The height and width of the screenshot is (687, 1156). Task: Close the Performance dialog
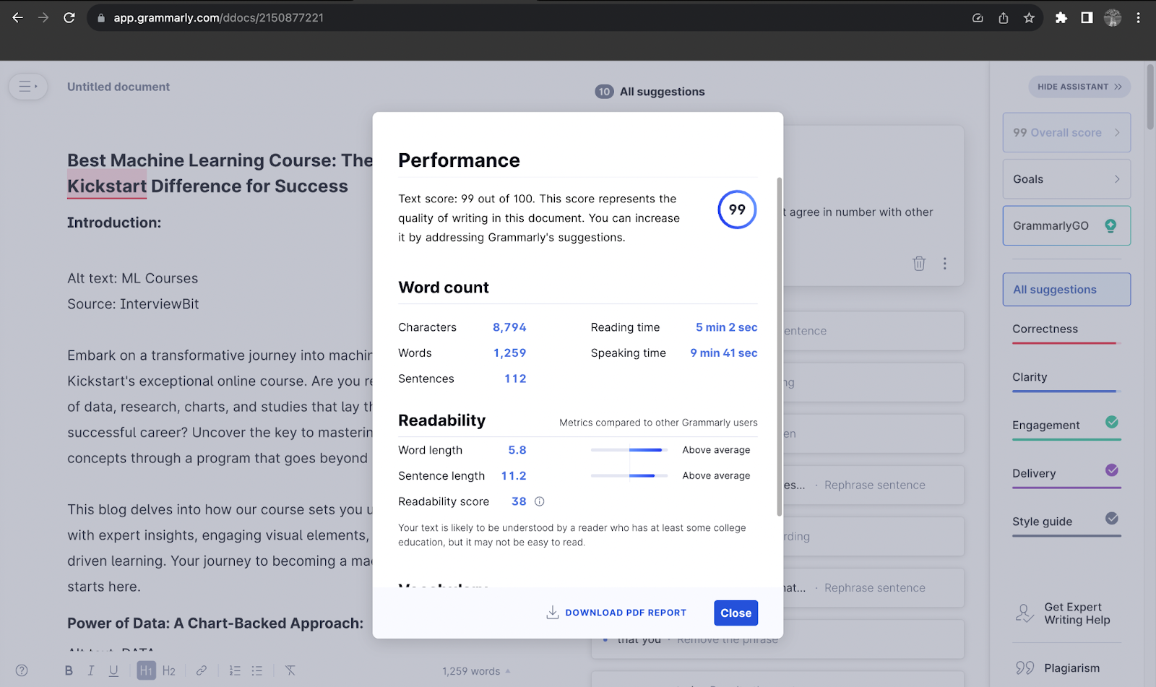click(x=736, y=613)
